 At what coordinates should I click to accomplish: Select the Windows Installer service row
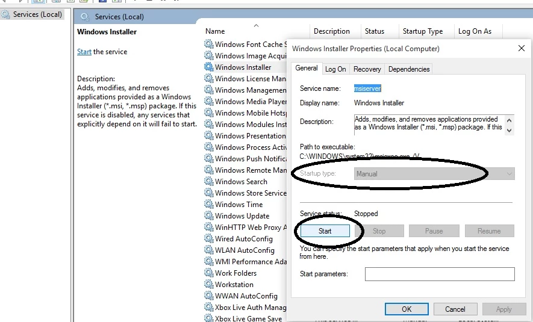coord(243,67)
